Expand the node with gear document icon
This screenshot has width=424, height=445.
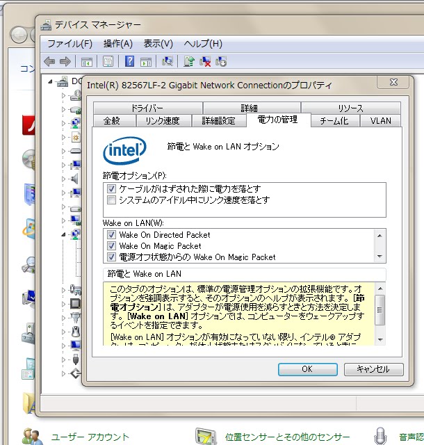[x=63, y=137]
